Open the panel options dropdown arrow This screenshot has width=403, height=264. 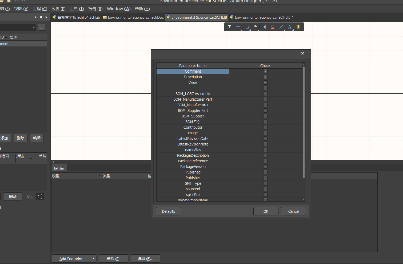(x=35, y=17)
